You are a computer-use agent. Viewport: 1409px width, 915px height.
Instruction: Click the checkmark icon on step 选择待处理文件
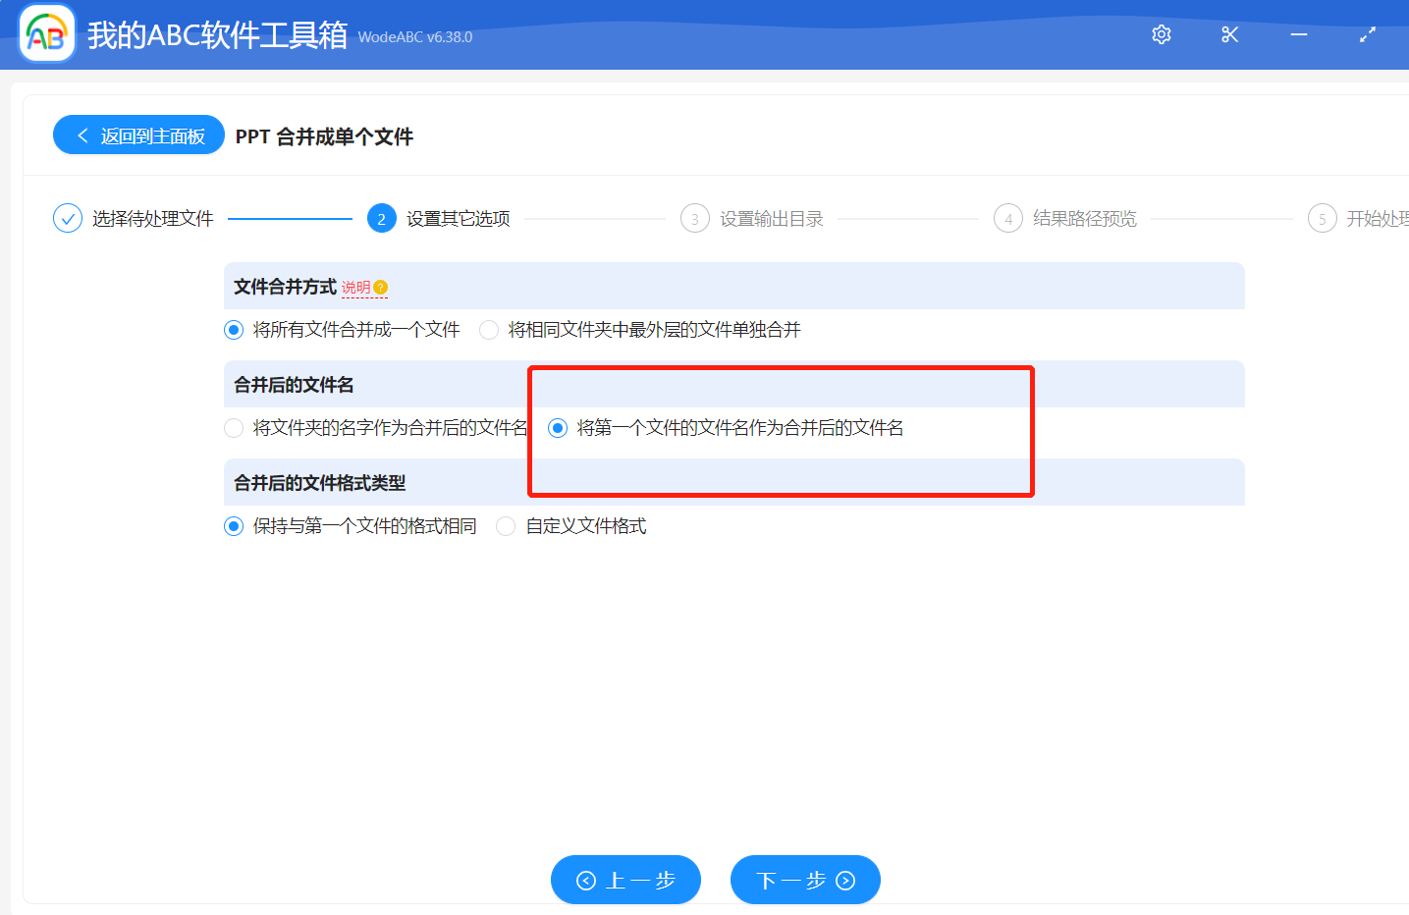[x=67, y=218]
